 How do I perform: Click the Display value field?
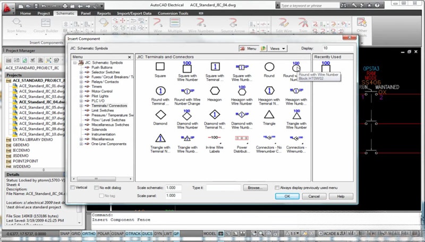tap(338, 48)
